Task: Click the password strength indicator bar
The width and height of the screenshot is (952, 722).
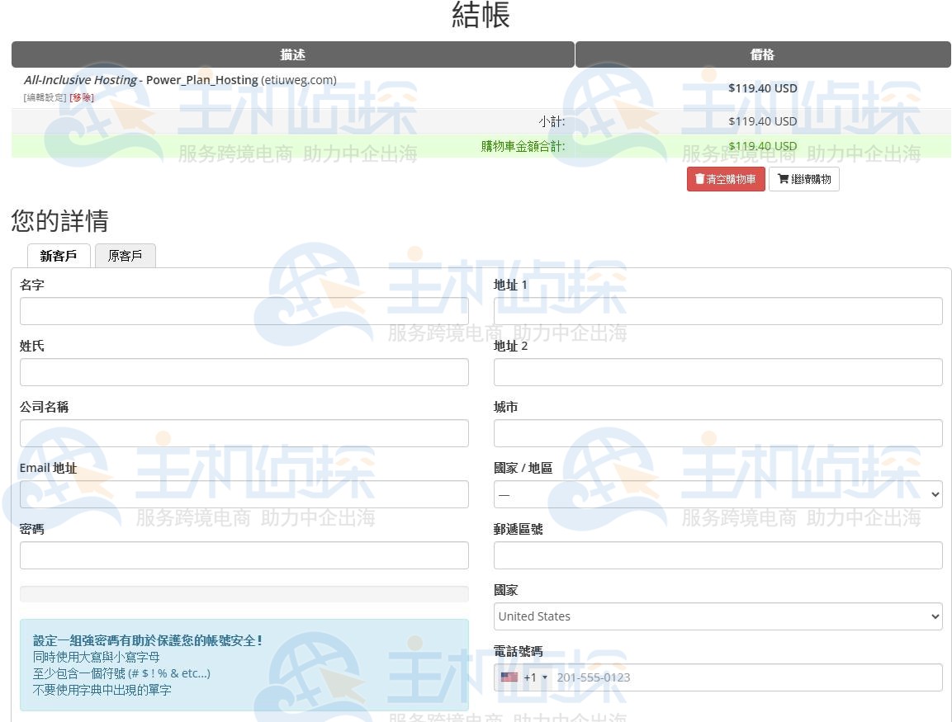Action: pos(244,593)
